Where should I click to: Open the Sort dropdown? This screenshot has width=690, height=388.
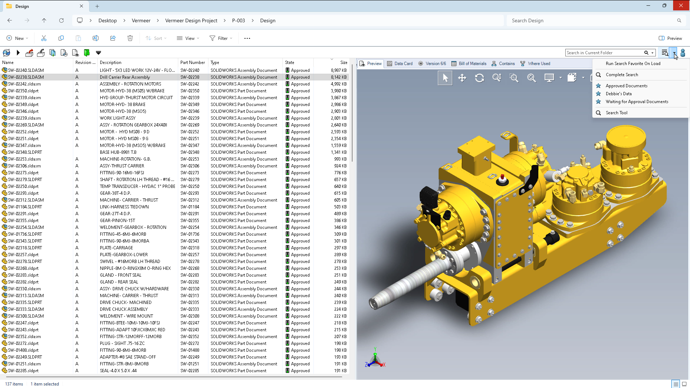coord(156,38)
